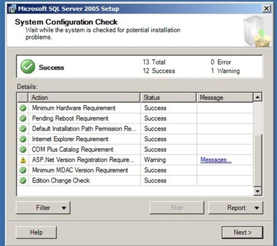The height and width of the screenshot is (246, 277).
Task: Click the scroll up arrow in Details list
Action: pyautogui.click(x=258, y=97)
